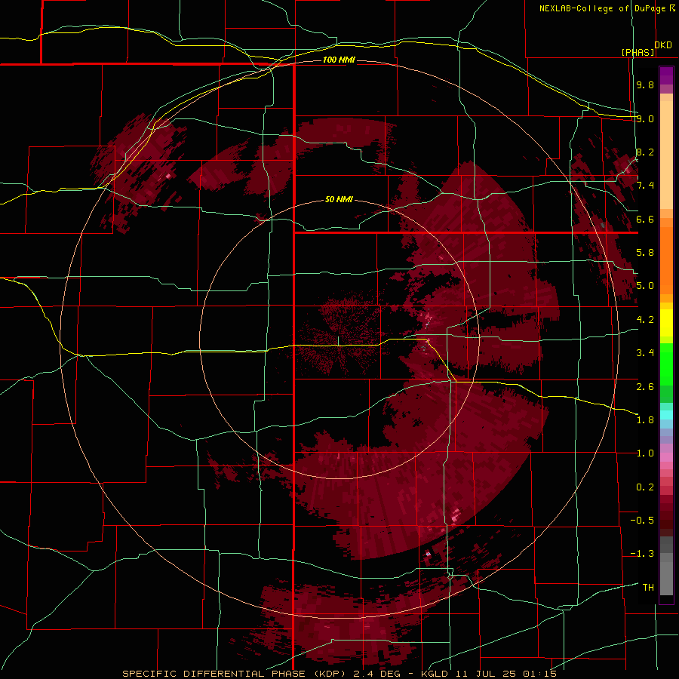Pick the gray bottom color bar segment
This screenshot has height=679, width=679.
(666, 580)
